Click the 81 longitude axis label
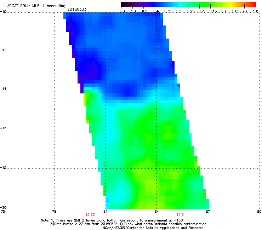The width and height of the screenshot is (262, 230). point(105,212)
